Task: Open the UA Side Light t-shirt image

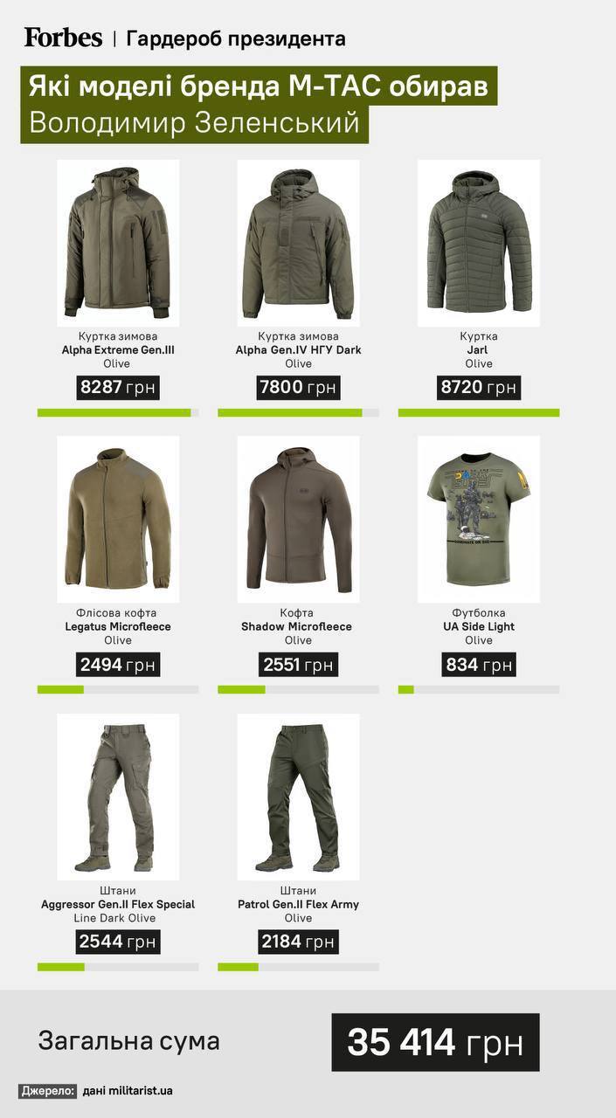Action: click(x=479, y=520)
